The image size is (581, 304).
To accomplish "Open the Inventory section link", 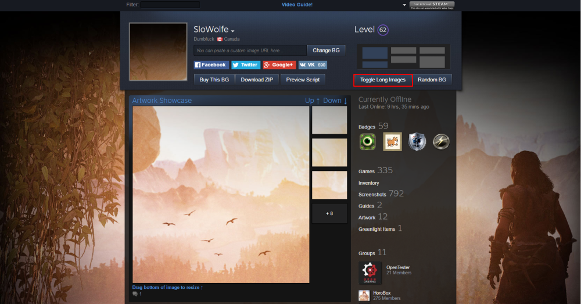I will pos(369,183).
